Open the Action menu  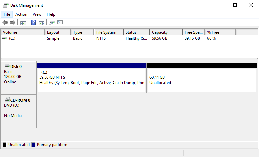pos(21,14)
